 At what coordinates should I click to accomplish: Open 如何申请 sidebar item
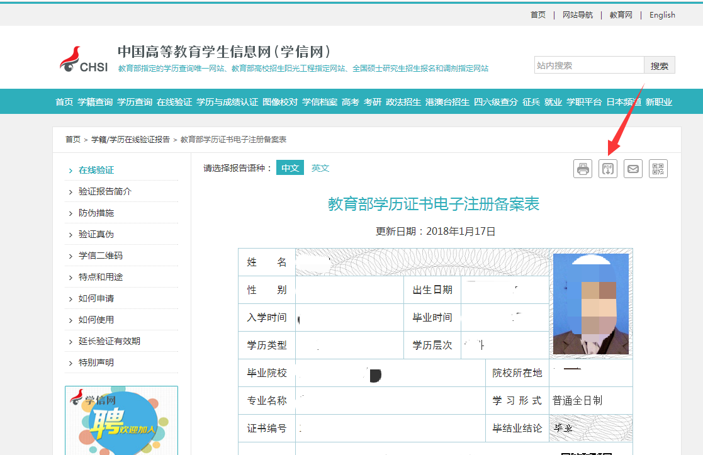[96, 298]
